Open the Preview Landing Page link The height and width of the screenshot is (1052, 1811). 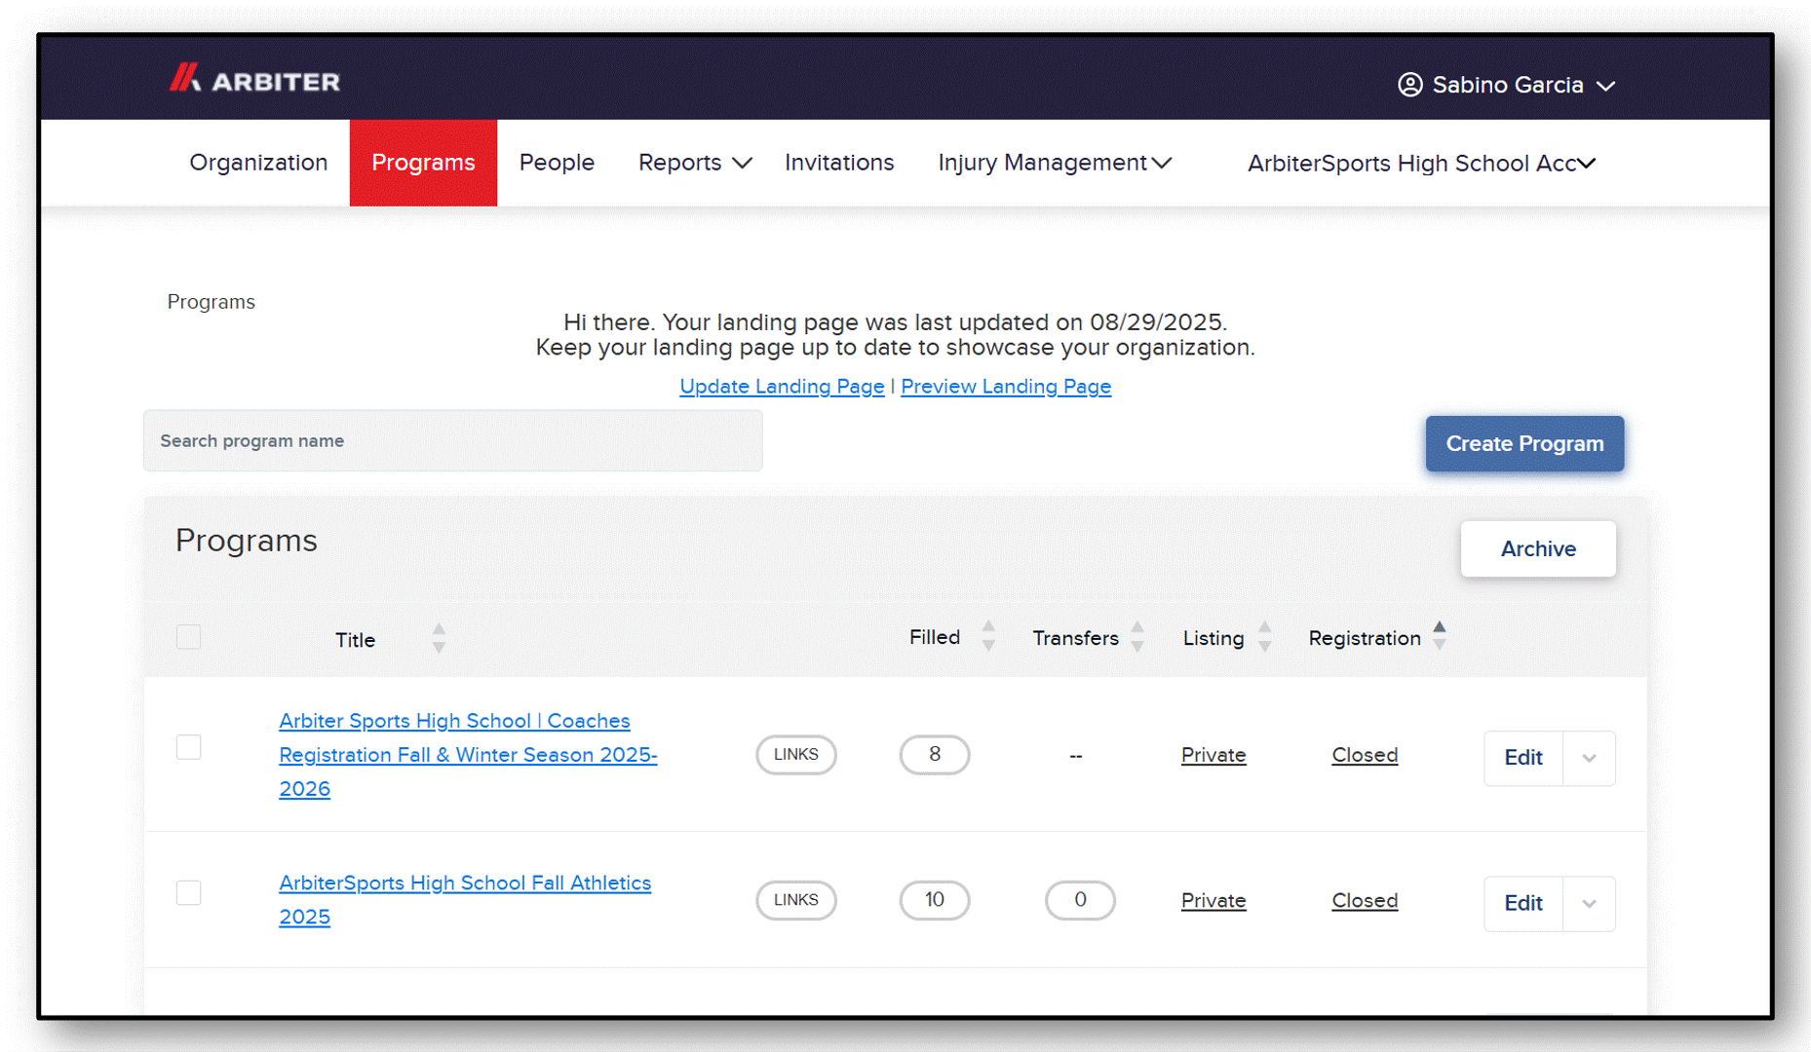[1006, 387]
